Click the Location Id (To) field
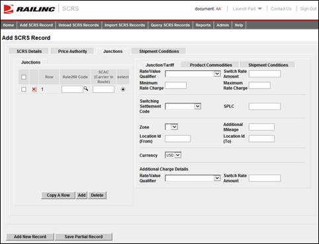The width and height of the screenshot is (319, 244). coord(261,139)
